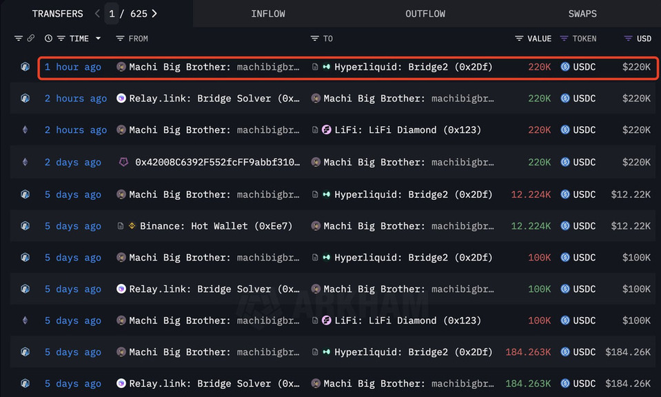Switch to the INFLOW tab
Screen dimensions: 661x397
[x=268, y=14]
